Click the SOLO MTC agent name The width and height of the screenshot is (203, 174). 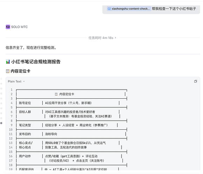point(19,27)
